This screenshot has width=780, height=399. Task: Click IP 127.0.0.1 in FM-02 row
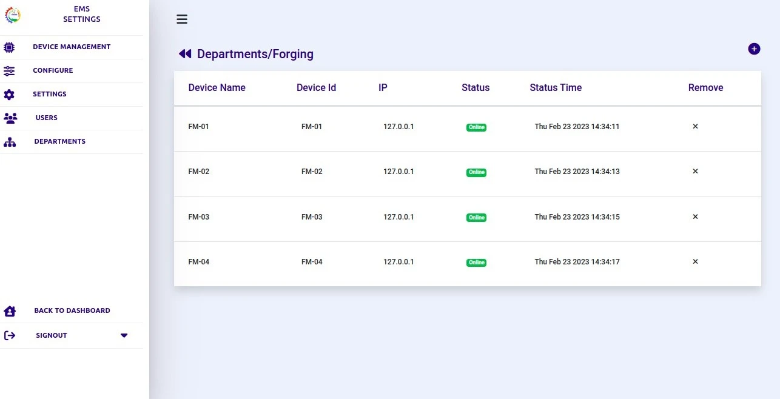(398, 172)
